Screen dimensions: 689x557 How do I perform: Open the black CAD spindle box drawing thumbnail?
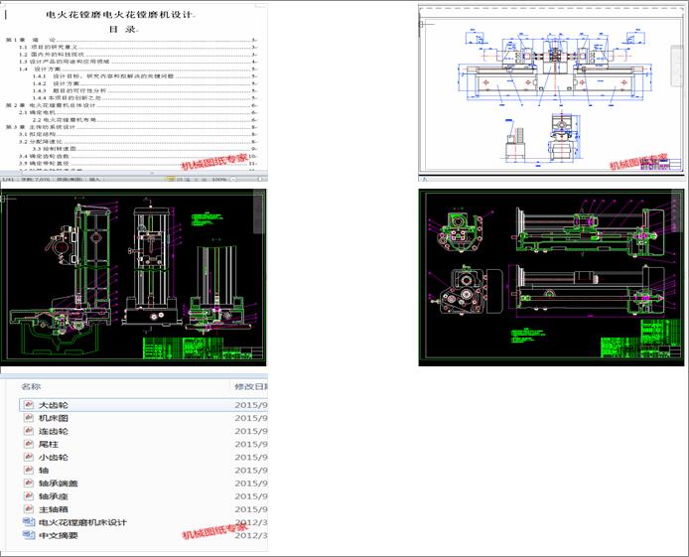[551, 277]
